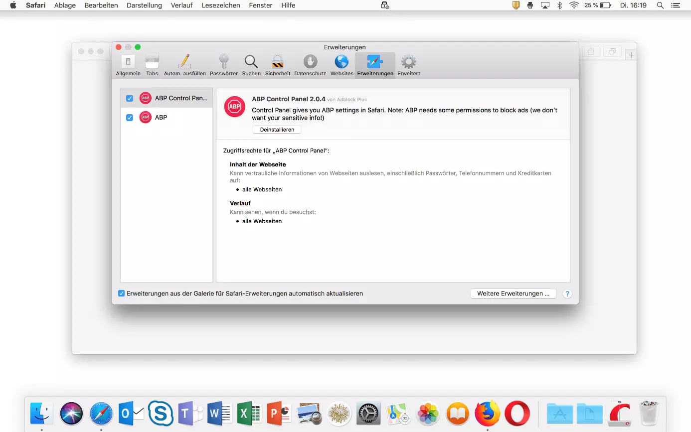The image size is (691, 432).
Task: Click the printer menu bar icon
Action: pos(530,5)
